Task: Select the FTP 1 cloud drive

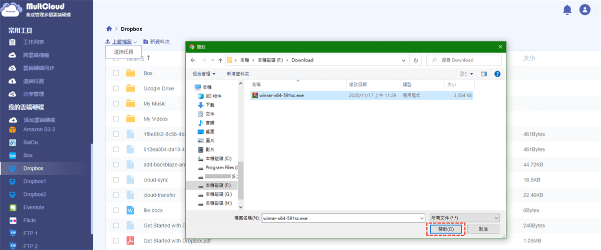Action: tap(31, 233)
